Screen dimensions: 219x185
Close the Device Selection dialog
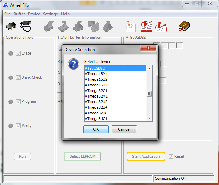(x=148, y=48)
